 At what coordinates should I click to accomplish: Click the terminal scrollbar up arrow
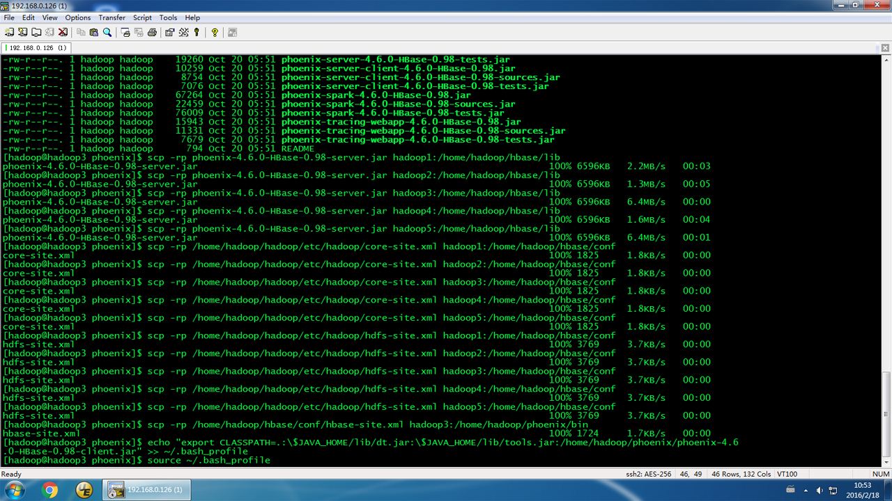click(x=886, y=60)
